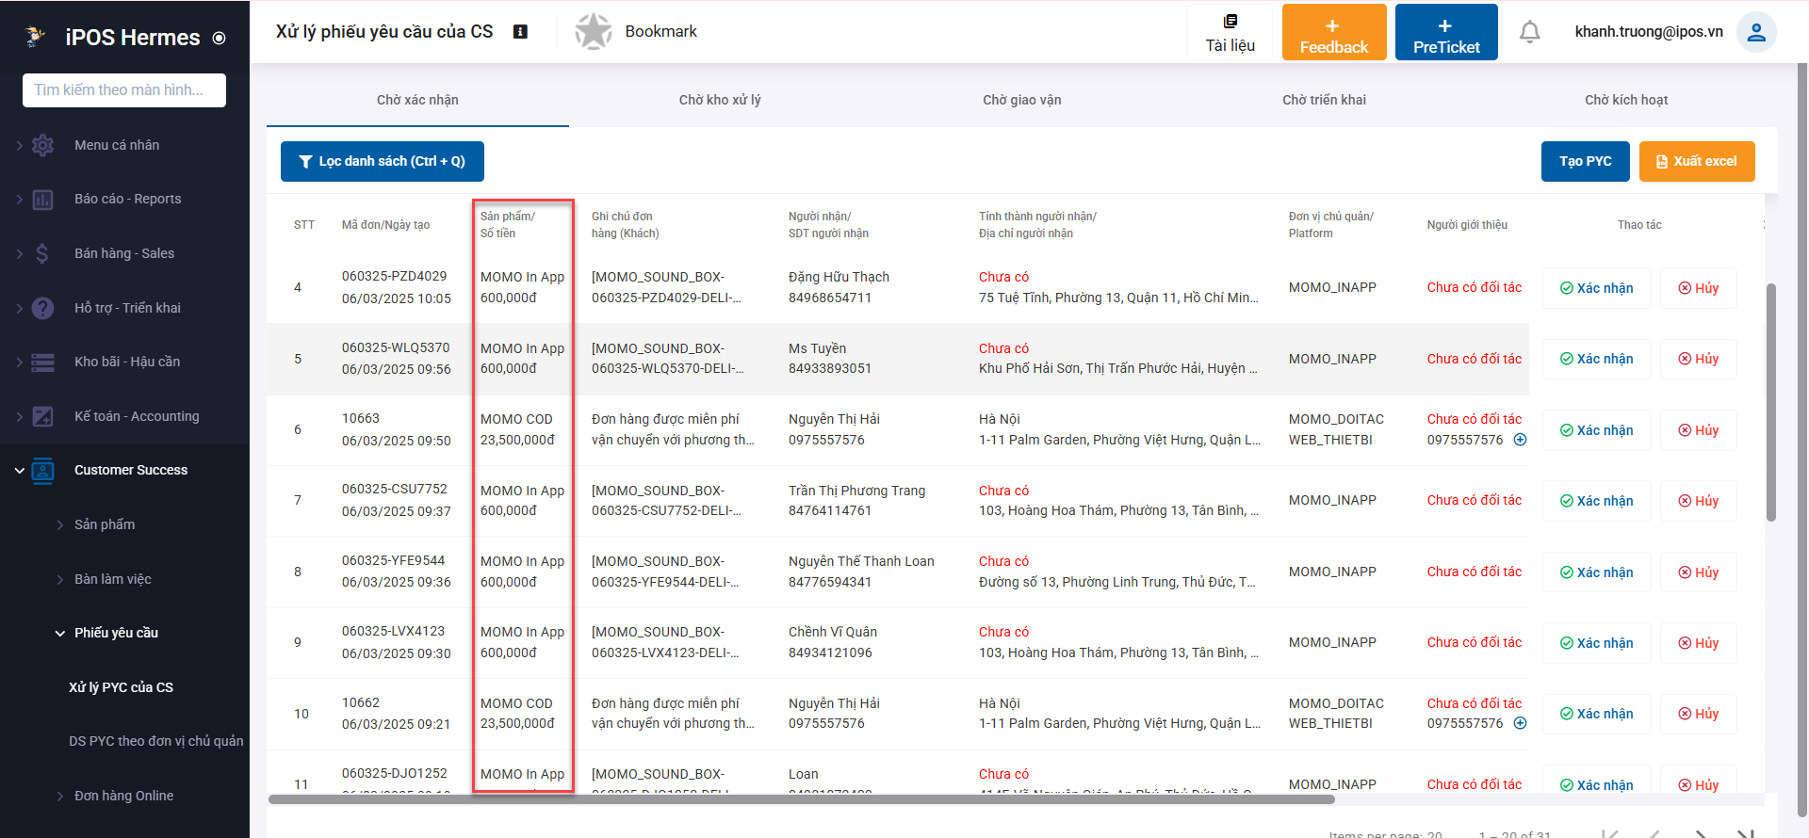Image resolution: width=1809 pixels, height=838 pixels.
Task: Open Menu cá nhân via its gear icon
Action: pyautogui.click(x=42, y=145)
